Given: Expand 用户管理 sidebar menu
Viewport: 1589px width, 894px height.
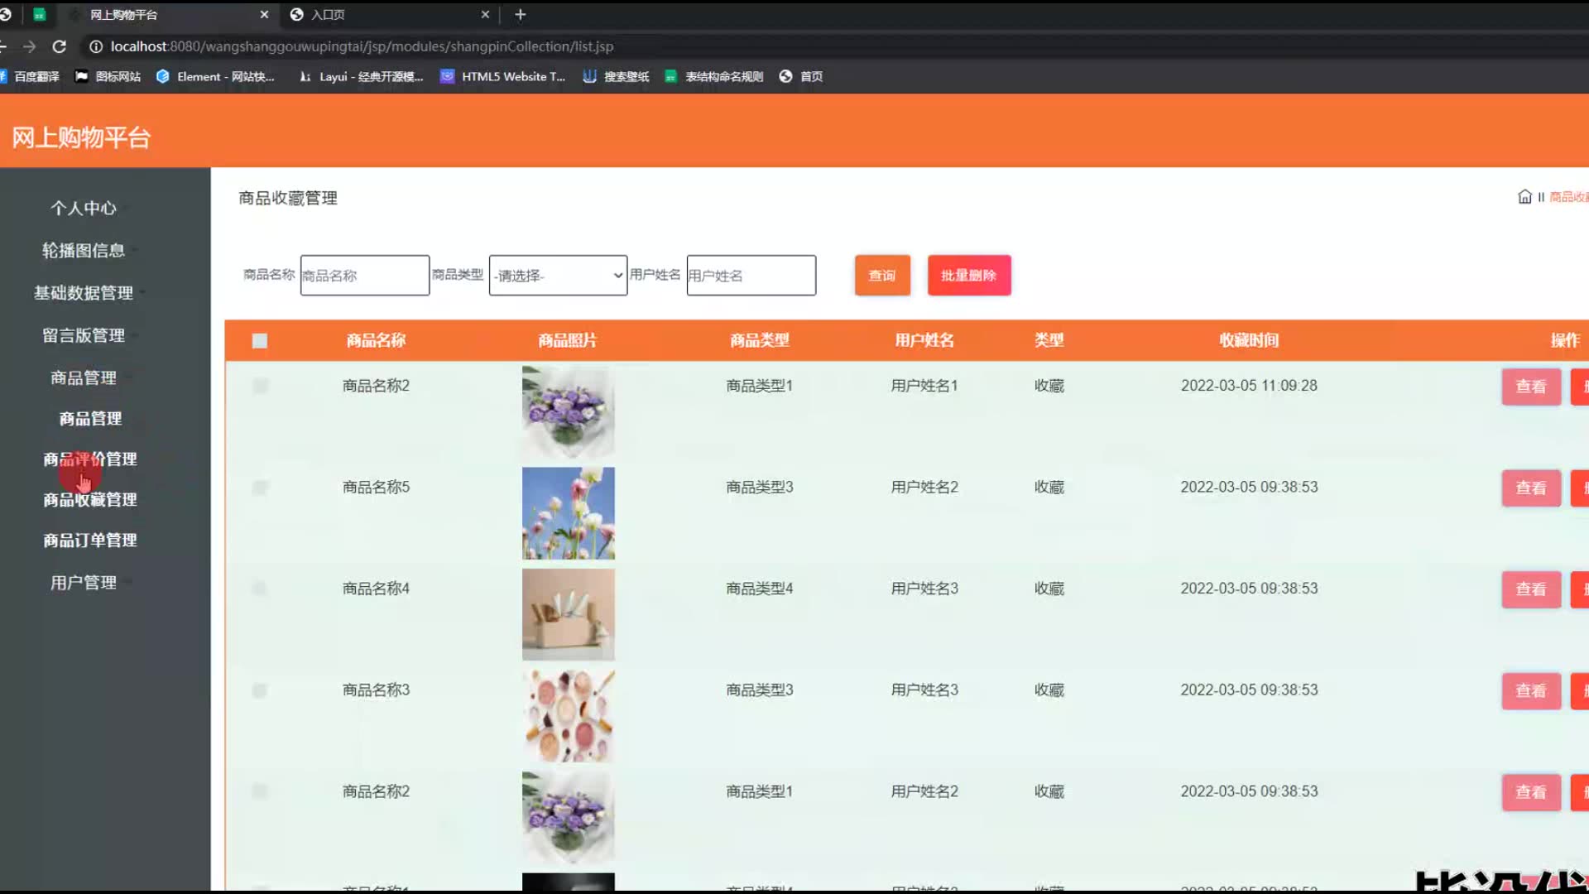Looking at the screenshot, I should tap(84, 583).
